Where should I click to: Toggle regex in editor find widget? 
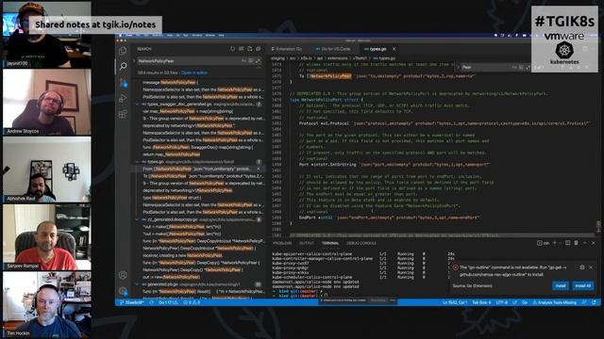coord(528,67)
